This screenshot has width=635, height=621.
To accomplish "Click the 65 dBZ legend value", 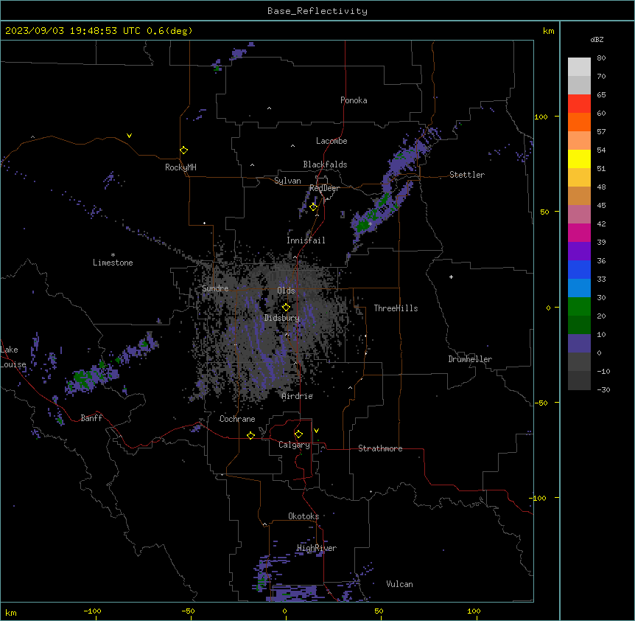I will pos(601,95).
